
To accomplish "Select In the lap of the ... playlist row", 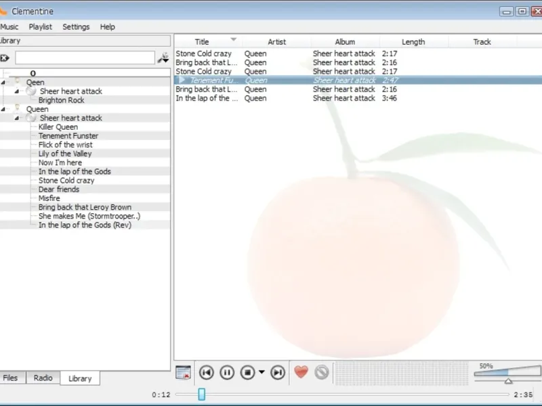I will pyautogui.click(x=358, y=98).
